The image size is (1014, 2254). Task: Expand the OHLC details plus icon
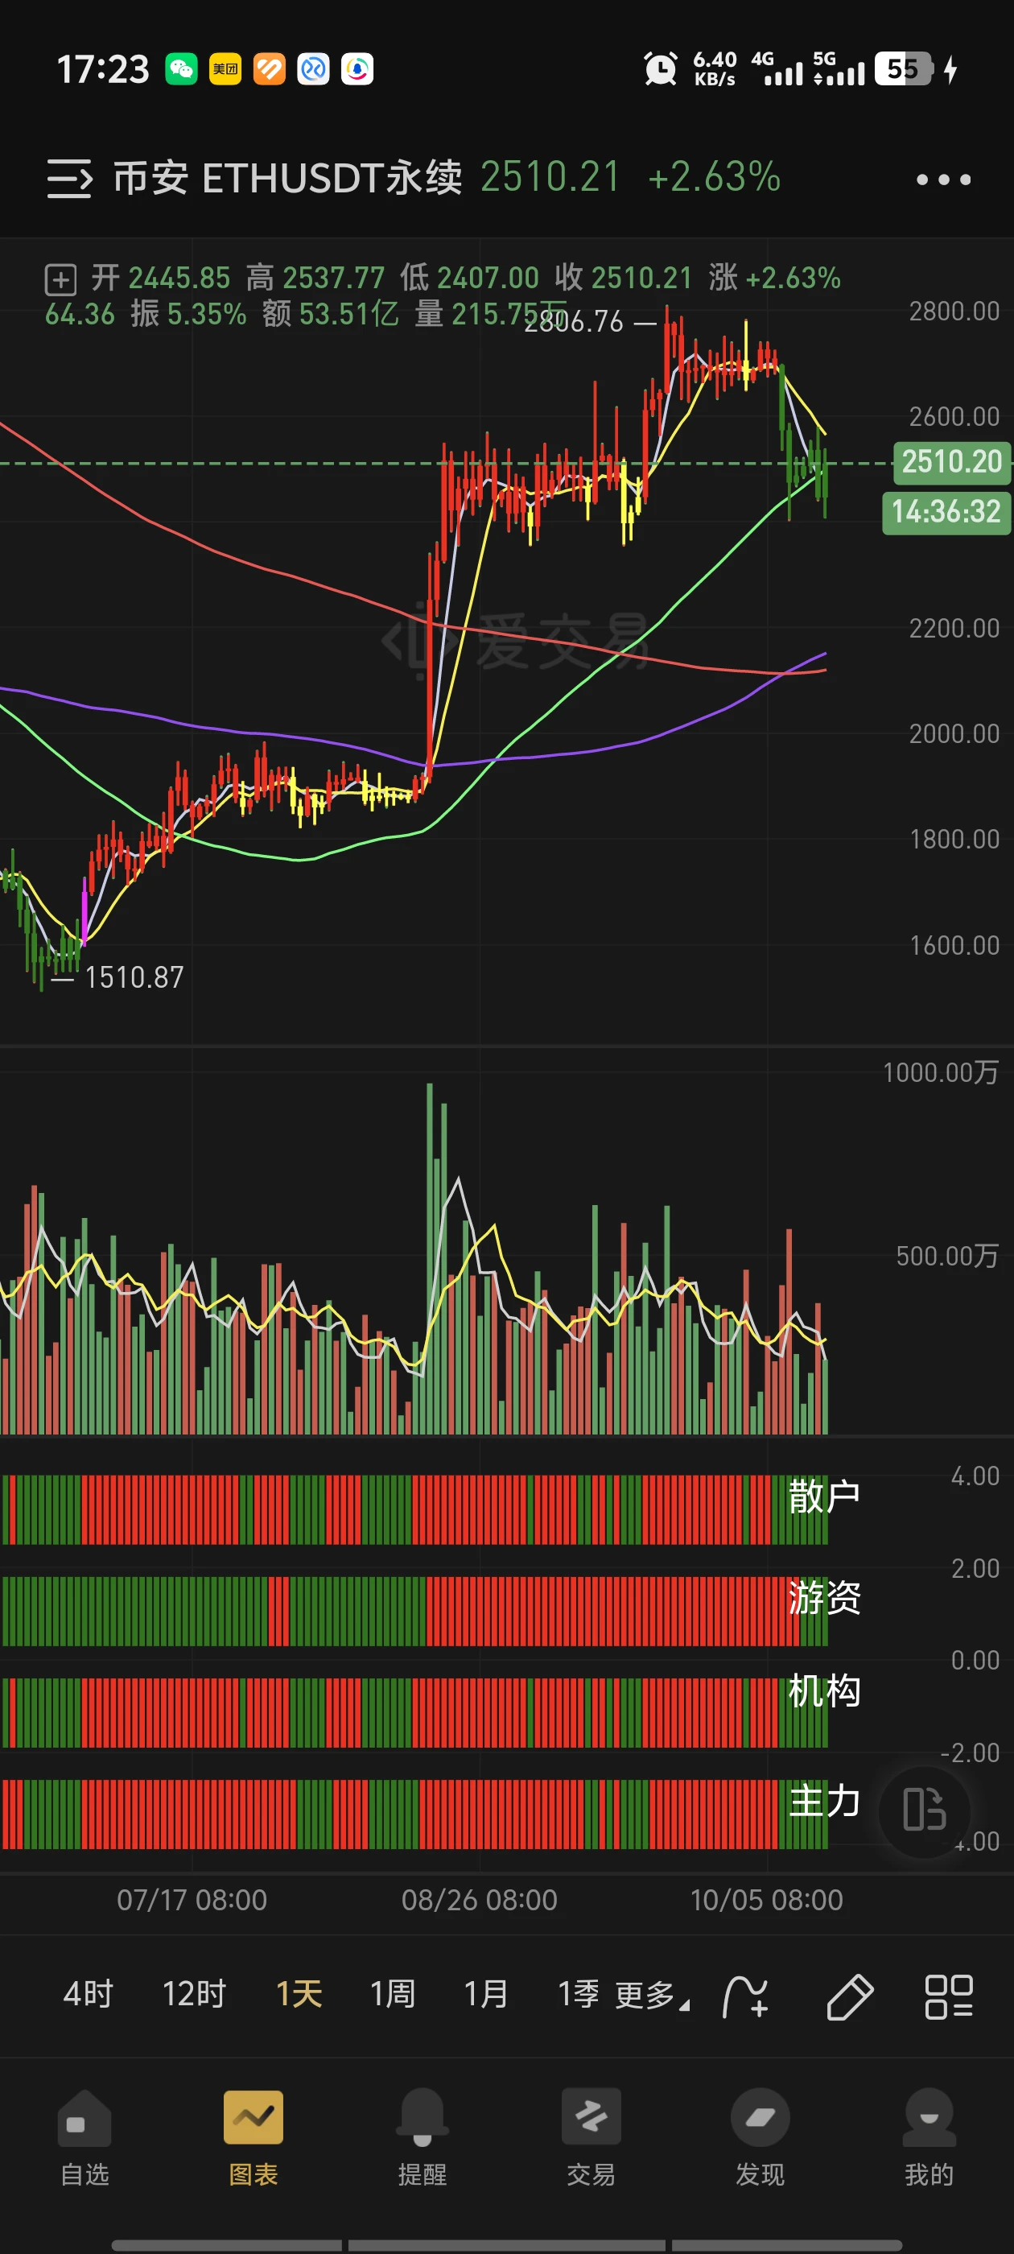[60, 280]
